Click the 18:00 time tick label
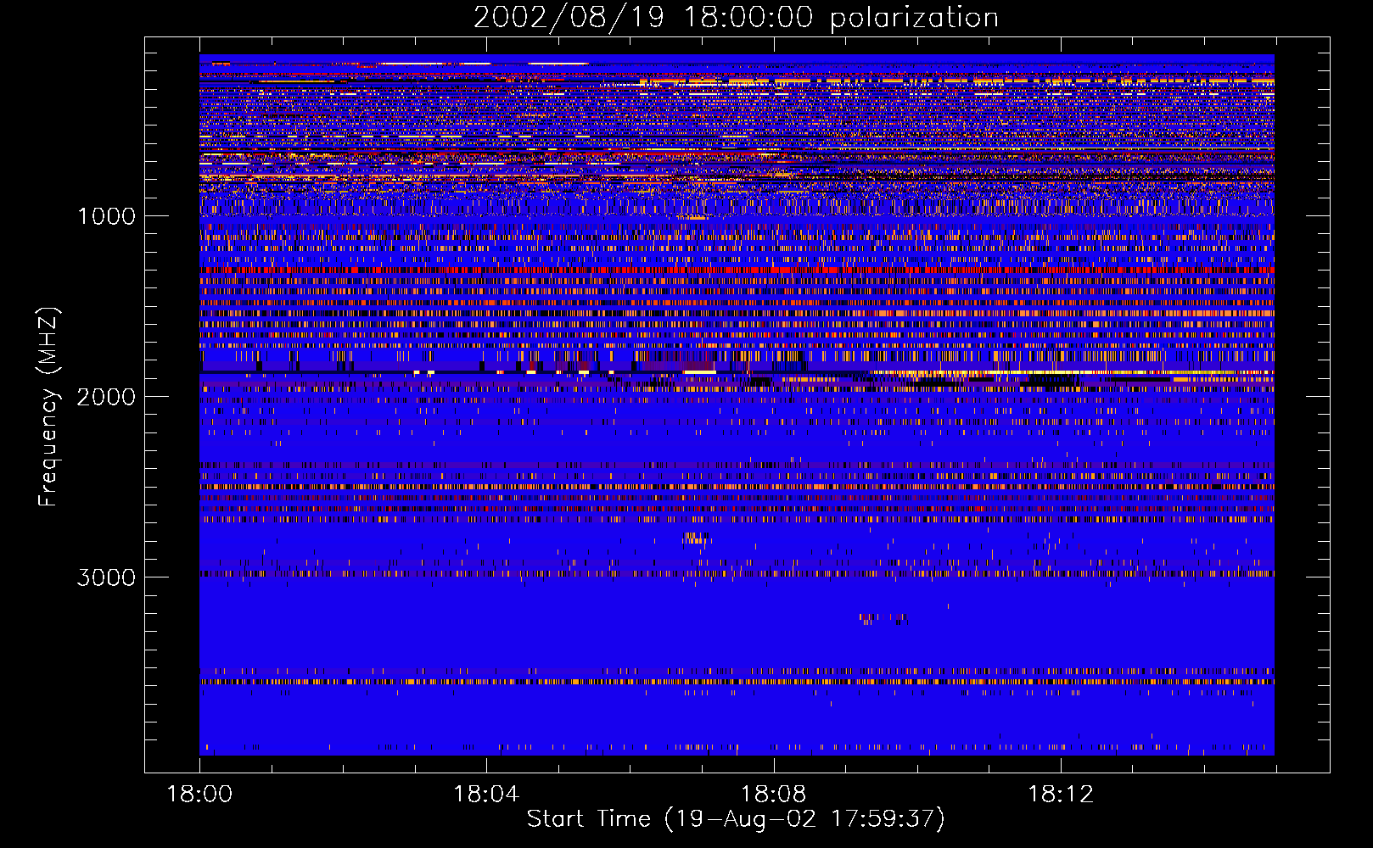 tap(199, 794)
